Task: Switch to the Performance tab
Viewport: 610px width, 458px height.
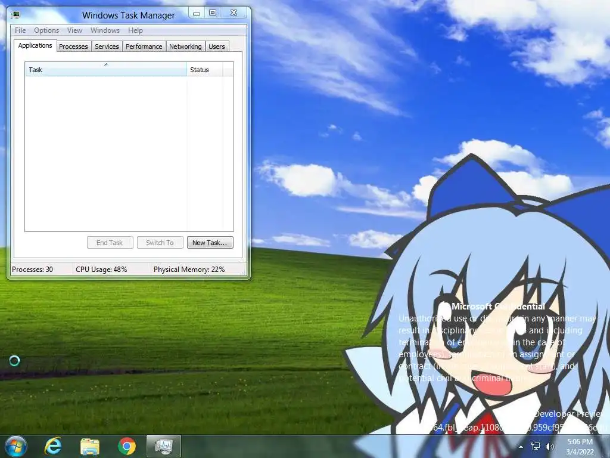Action: click(x=144, y=47)
